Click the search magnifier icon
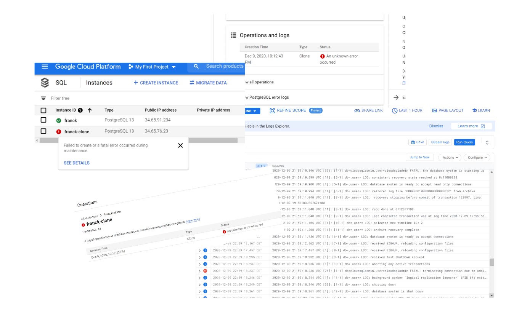 196,66
